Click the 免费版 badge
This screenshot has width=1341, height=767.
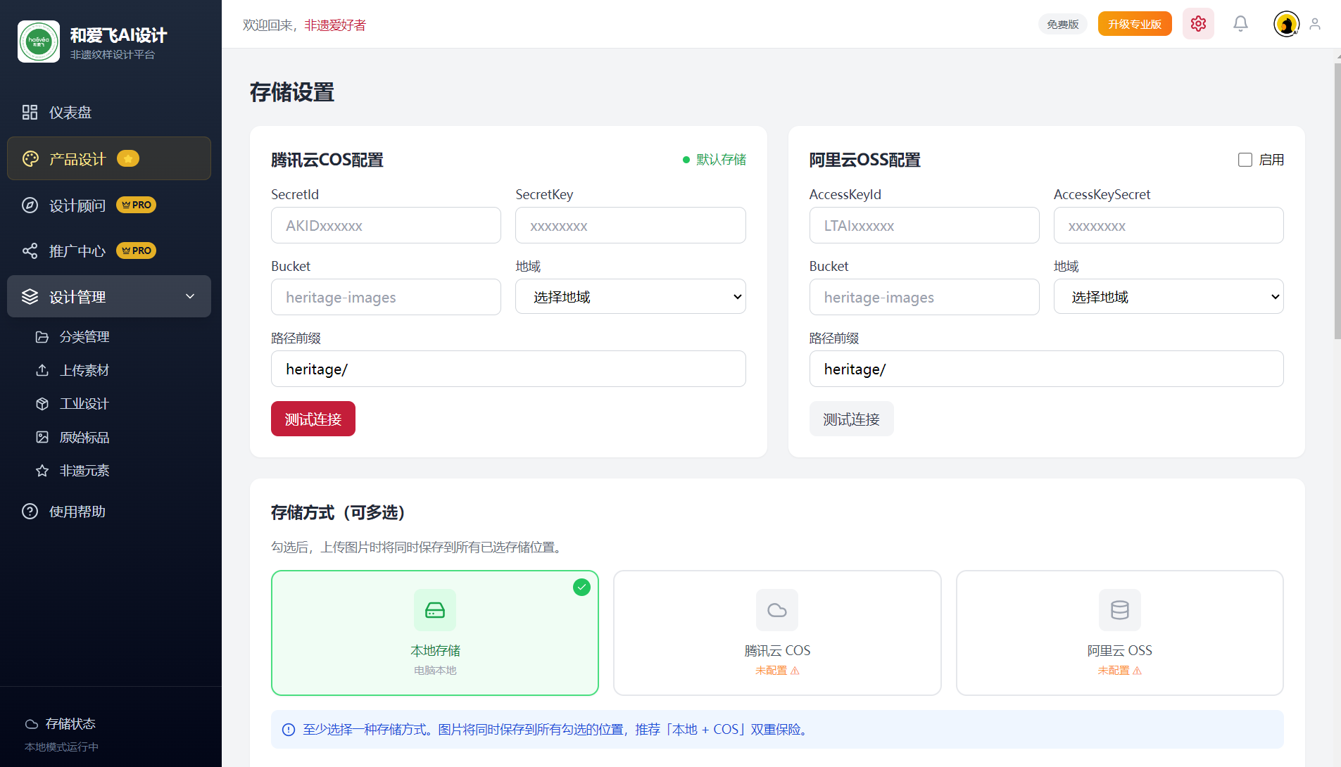1063,24
